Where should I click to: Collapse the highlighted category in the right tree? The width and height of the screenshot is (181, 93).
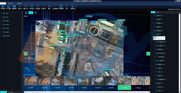coord(152,38)
